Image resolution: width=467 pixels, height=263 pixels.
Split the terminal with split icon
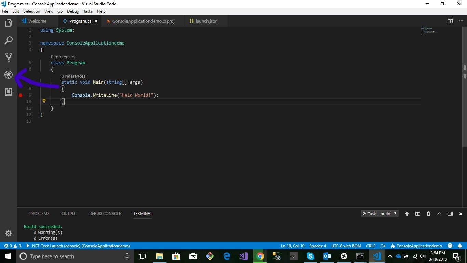[417, 214]
